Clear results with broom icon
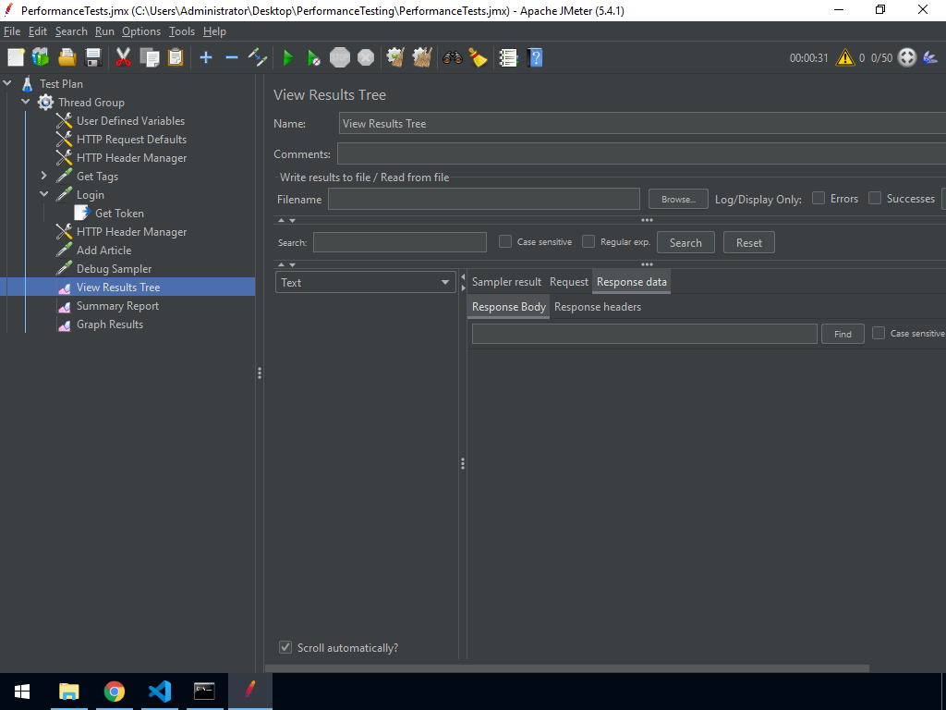Viewport: 946px width, 710px height. [x=395, y=57]
